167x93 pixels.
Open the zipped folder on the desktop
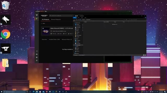tap(5, 64)
